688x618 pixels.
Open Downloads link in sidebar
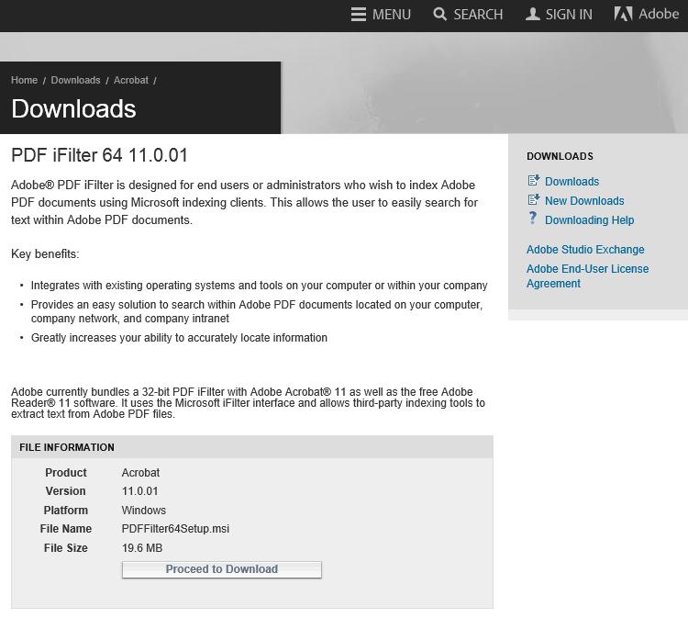[571, 182]
